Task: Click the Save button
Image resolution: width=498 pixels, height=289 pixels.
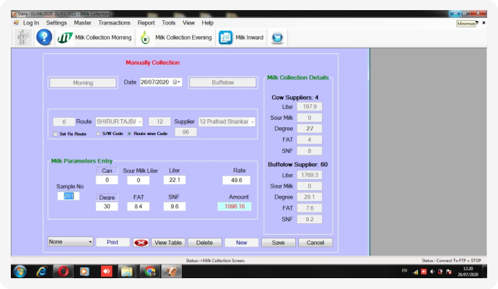Action: pyautogui.click(x=278, y=242)
